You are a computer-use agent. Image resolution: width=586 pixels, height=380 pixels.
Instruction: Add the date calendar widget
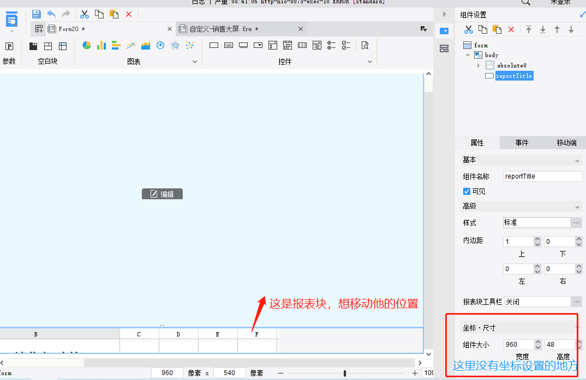(288, 46)
